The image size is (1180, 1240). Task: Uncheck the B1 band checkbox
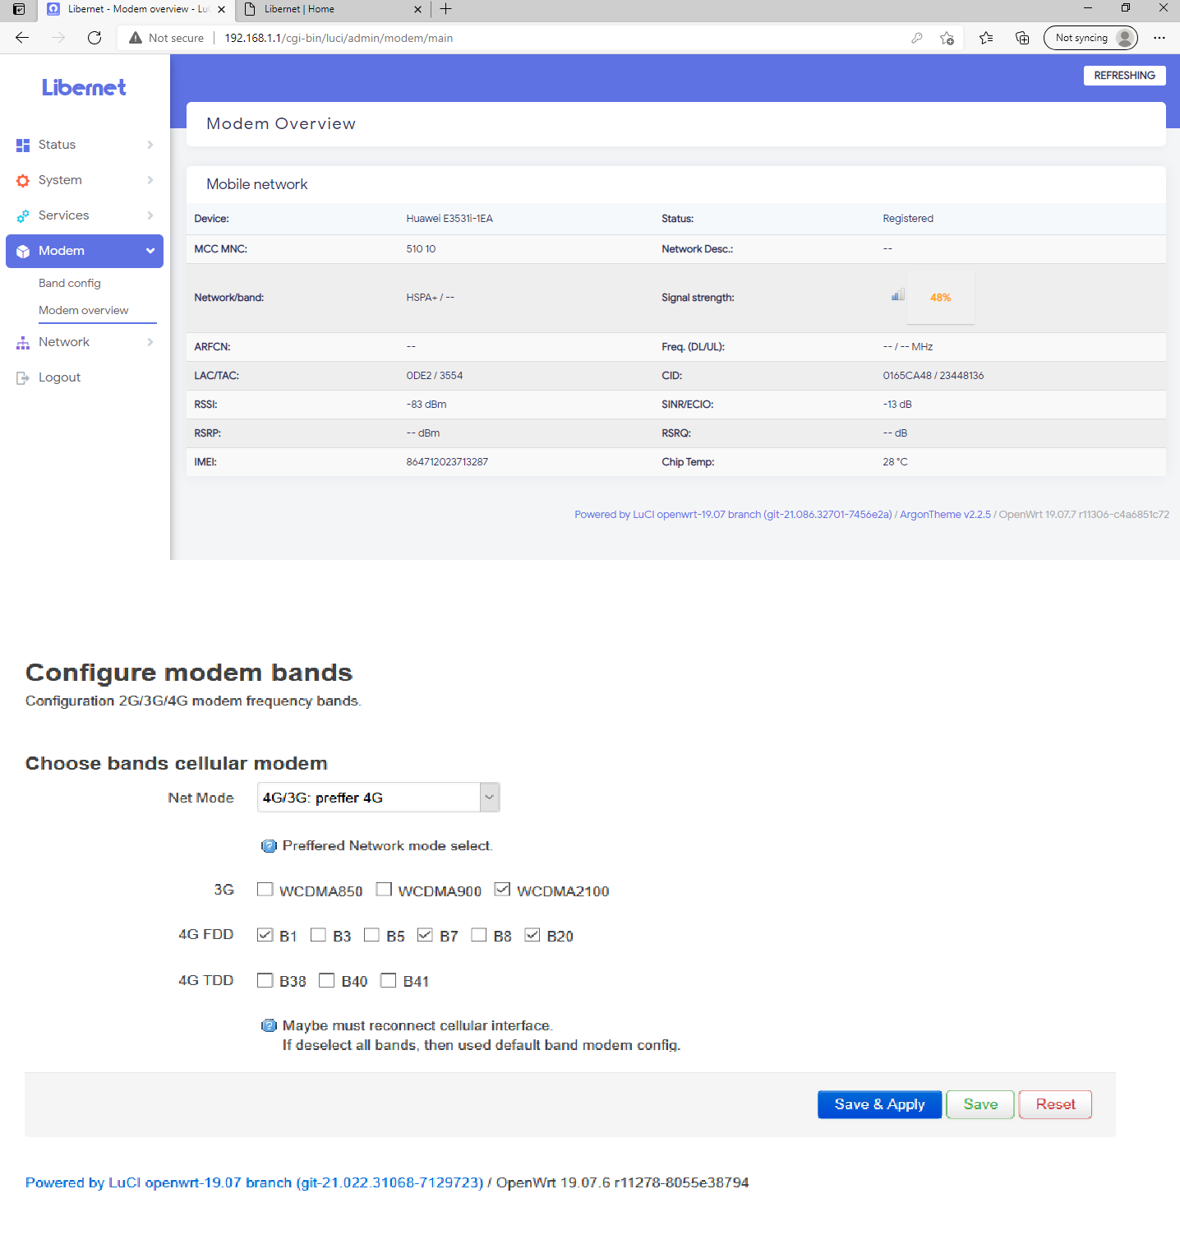pyautogui.click(x=265, y=935)
